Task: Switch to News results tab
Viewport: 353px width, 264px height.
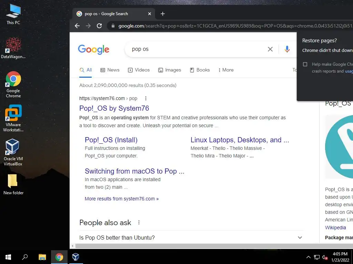Action: [x=110, y=70]
